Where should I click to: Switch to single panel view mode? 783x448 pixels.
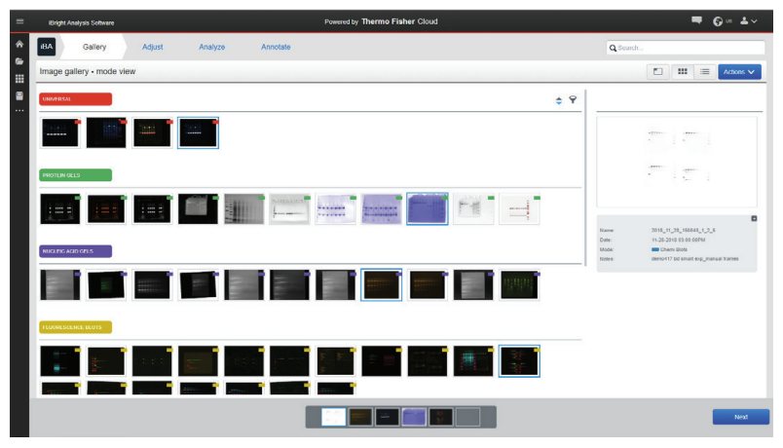click(658, 72)
